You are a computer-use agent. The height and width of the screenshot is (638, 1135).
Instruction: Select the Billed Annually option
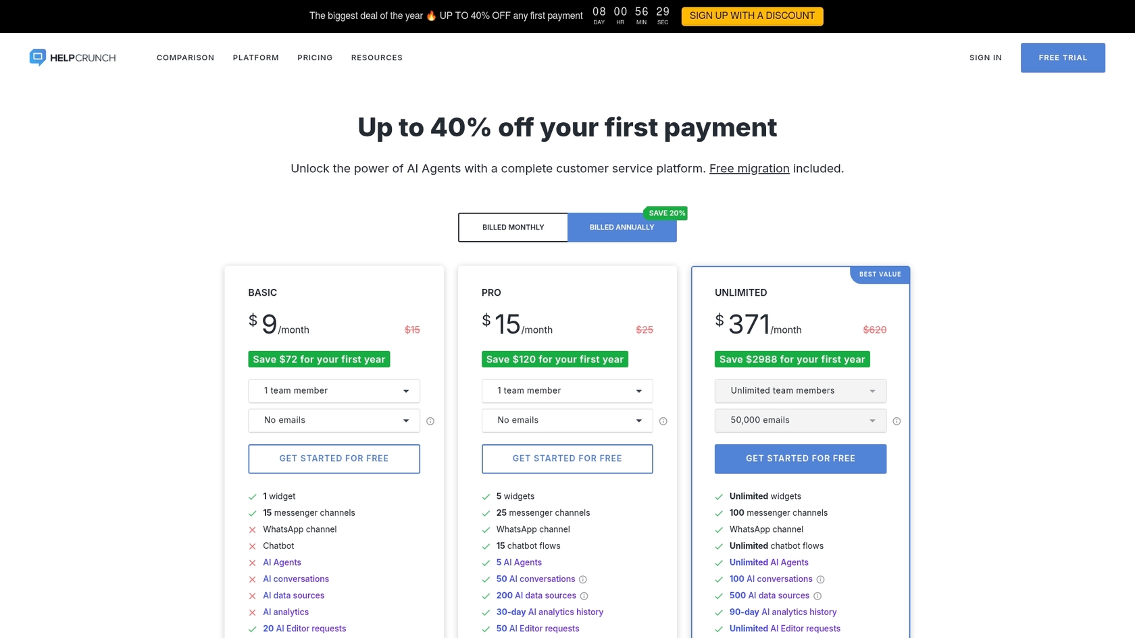(622, 228)
